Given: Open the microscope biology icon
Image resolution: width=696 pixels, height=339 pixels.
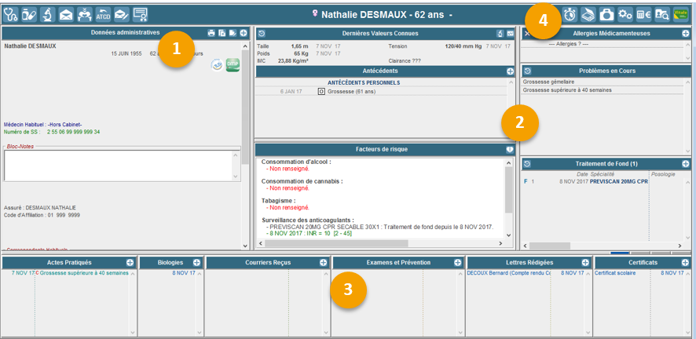Looking at the screenshot, I should [x=47, y=14].
